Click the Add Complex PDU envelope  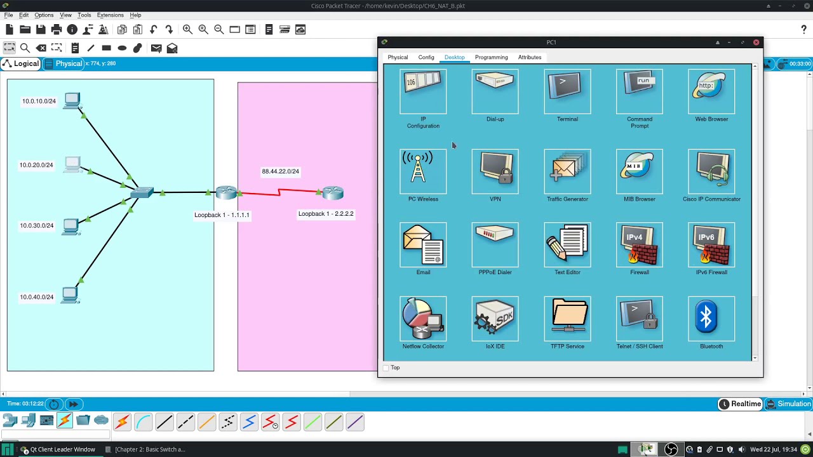pyautogui.click(x=172, y=48)
